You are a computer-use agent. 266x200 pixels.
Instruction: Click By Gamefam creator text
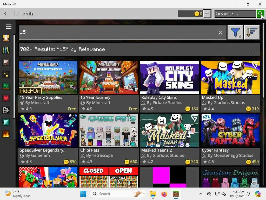[x=37, y=155]
